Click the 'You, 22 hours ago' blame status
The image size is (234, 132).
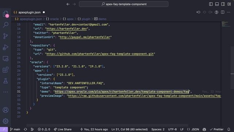(94, 129)
